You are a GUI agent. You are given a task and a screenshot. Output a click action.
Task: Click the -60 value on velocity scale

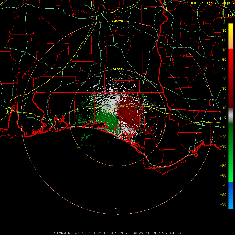tap(223, 175)
